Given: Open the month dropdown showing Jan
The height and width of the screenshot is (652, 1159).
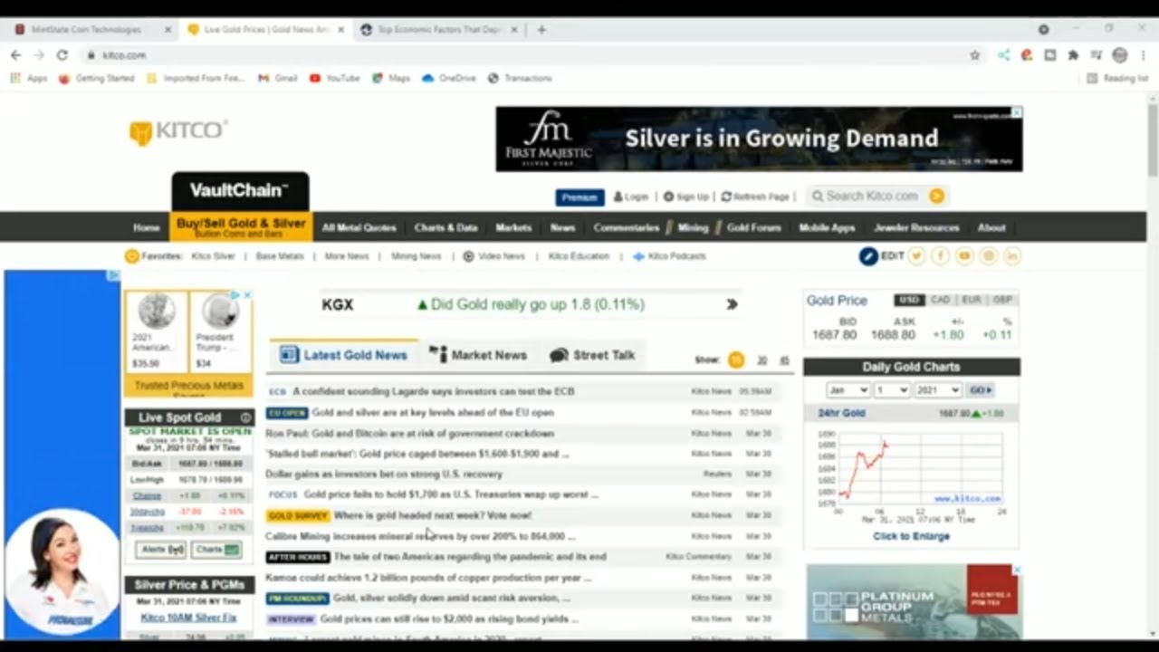Looking at the screenshot, I should [848, 389].
